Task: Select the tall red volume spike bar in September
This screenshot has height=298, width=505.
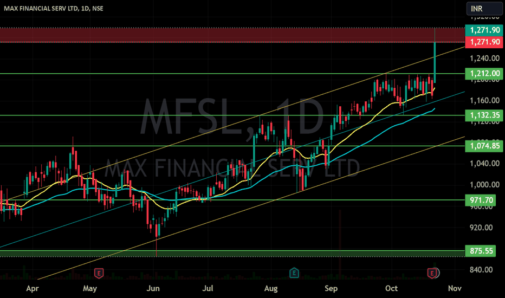Action: point(340,245)
